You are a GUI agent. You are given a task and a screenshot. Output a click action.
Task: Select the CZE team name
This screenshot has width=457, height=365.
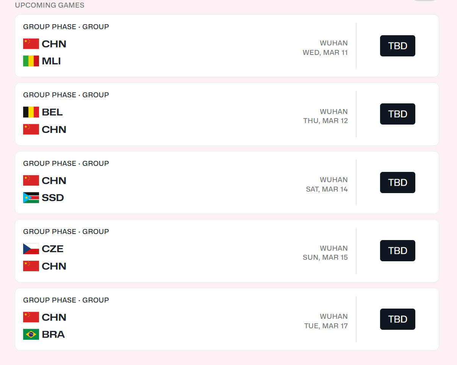point(53,249)
